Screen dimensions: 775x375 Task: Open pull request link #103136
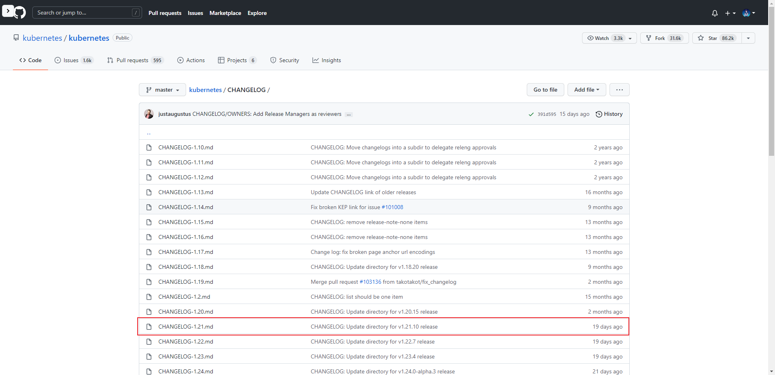[370, 282]
